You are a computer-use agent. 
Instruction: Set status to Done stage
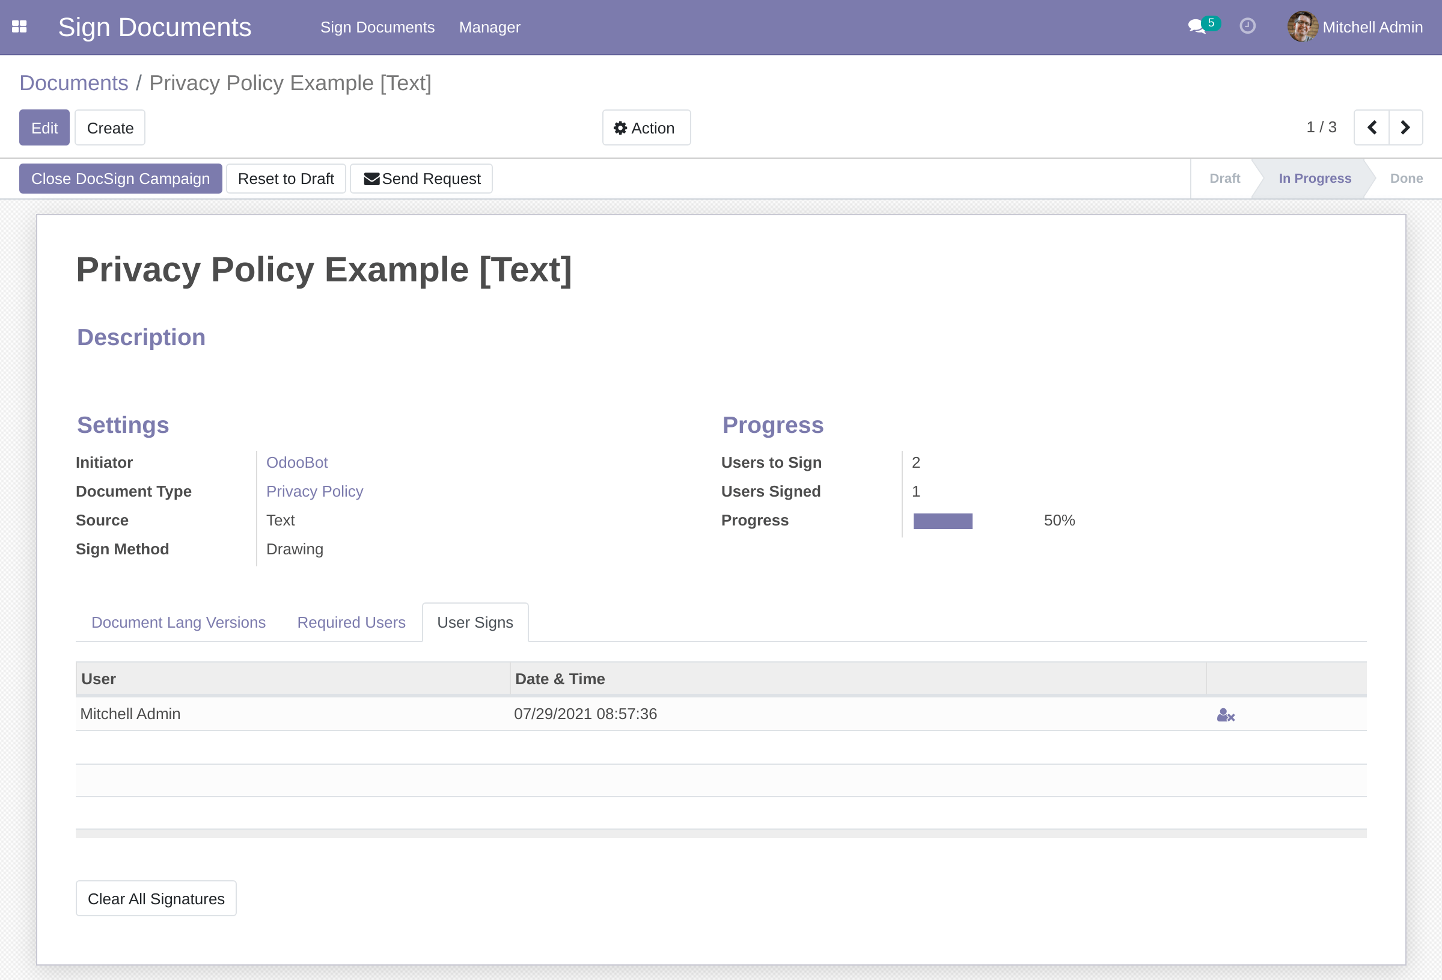1405,179
